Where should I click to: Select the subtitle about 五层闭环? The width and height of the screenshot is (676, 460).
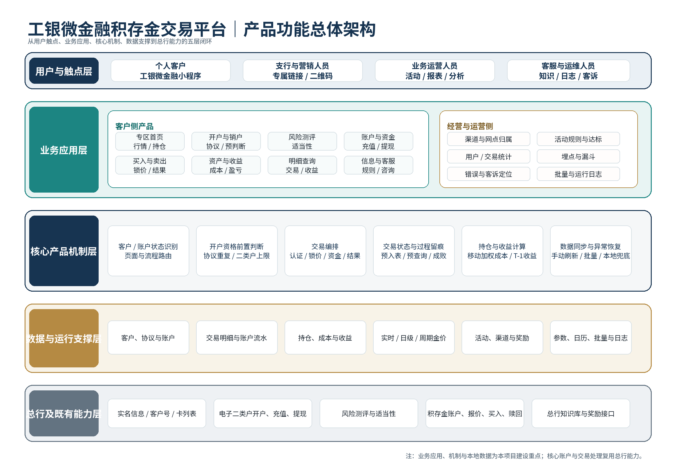(120, 41)
